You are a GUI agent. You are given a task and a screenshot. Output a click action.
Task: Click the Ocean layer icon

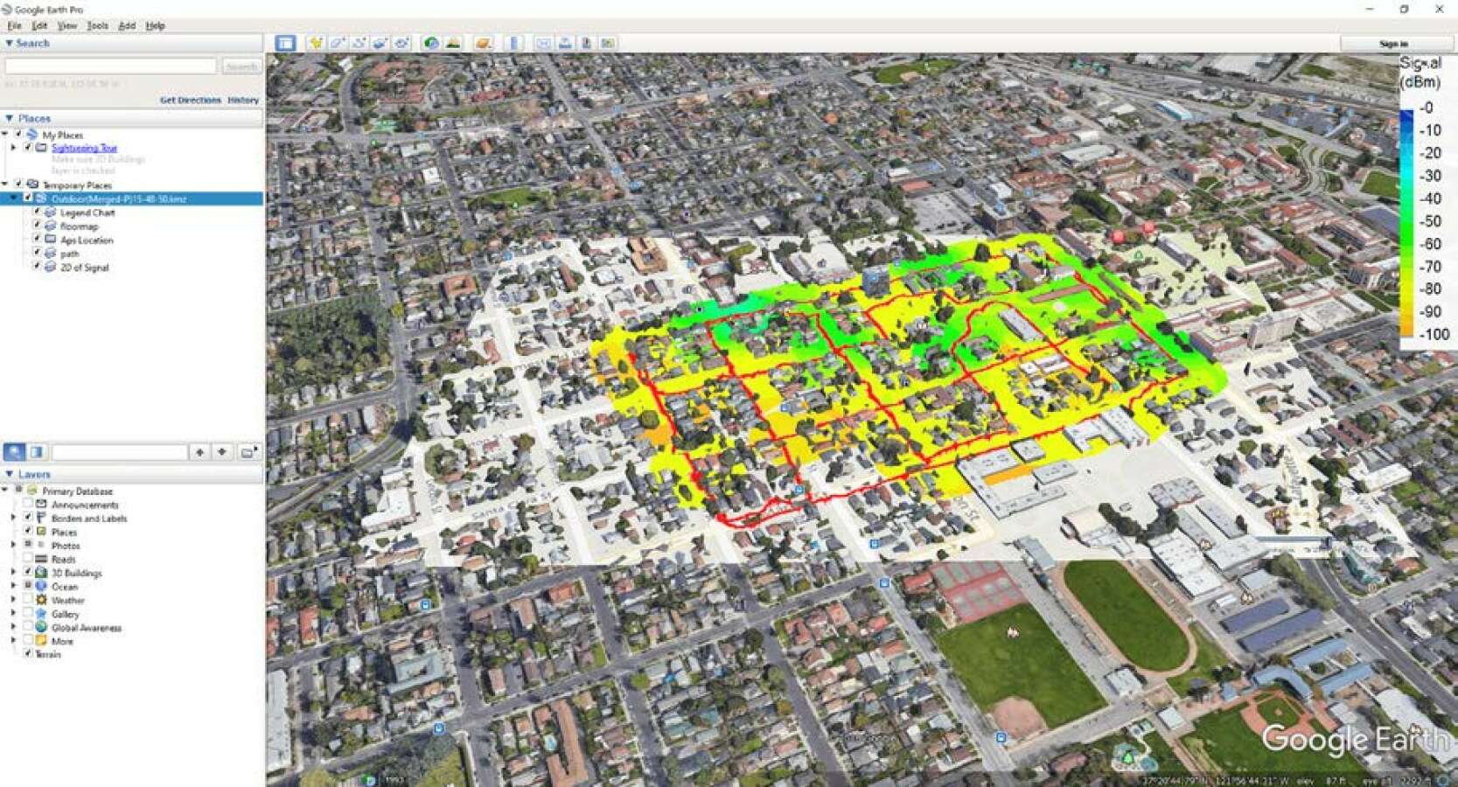tap(41, 586)
